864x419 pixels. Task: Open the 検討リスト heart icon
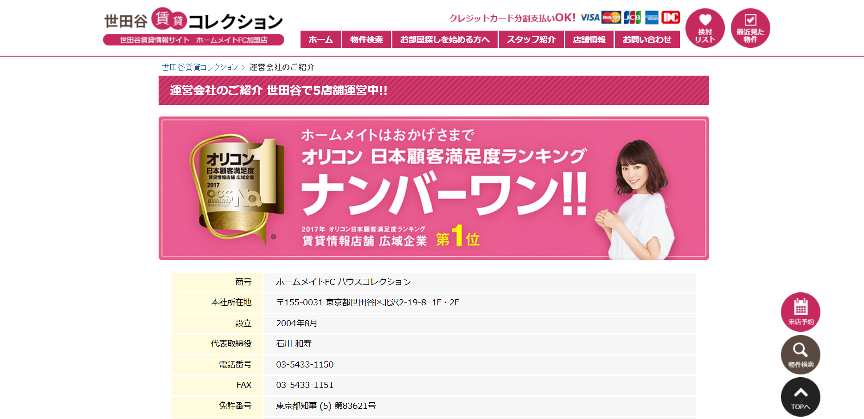tap(704, 28)
